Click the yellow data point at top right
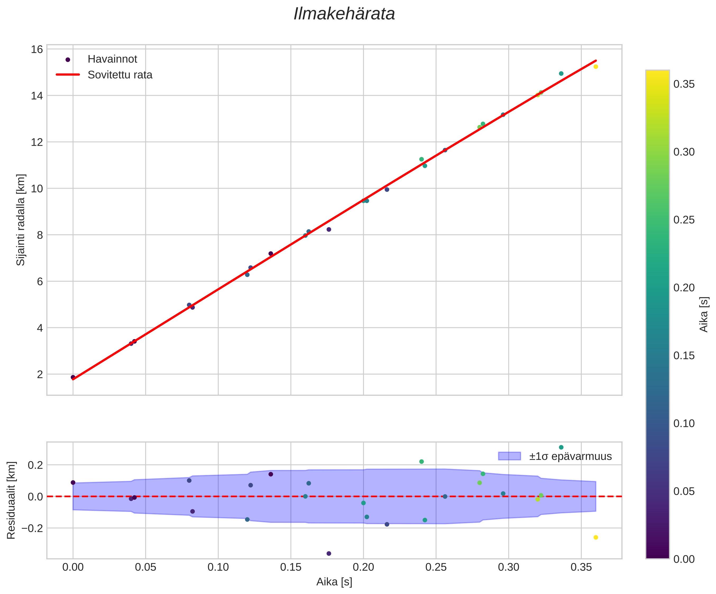 [596, 66]
